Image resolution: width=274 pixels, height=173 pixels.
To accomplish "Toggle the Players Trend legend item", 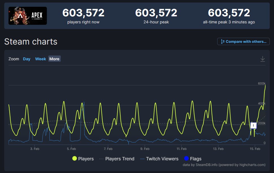I will pyautogui.click(x=117, y=159).
